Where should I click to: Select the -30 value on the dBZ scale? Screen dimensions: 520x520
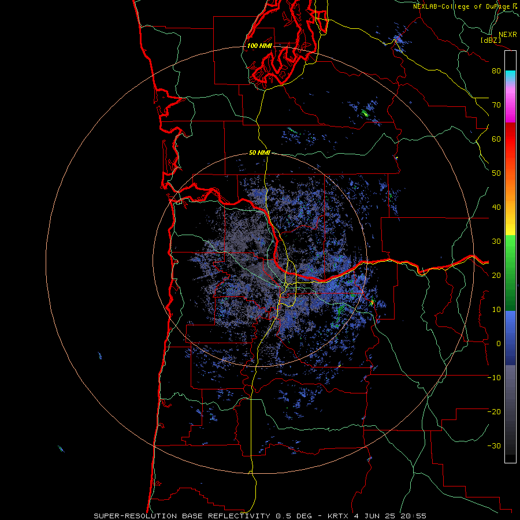(494, 446)
